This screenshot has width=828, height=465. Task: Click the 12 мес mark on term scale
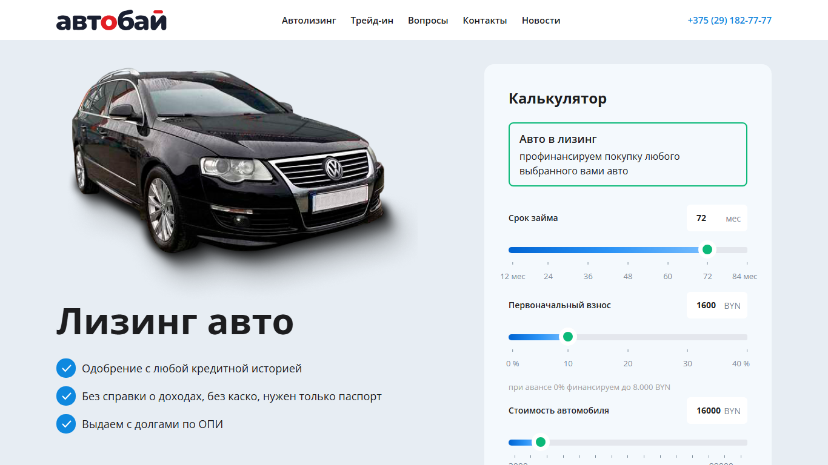(513, 277)
